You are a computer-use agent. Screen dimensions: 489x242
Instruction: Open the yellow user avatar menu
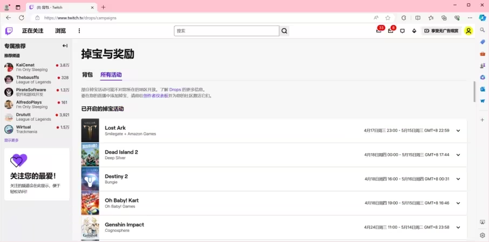(468, 31)
